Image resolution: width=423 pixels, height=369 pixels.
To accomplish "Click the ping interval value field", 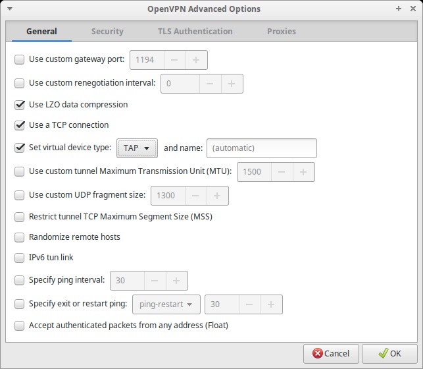I will click(x=128, y=281).
